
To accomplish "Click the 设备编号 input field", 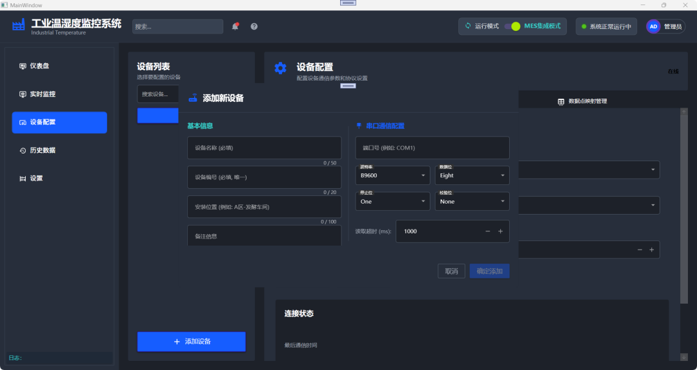I will point(264,177).
